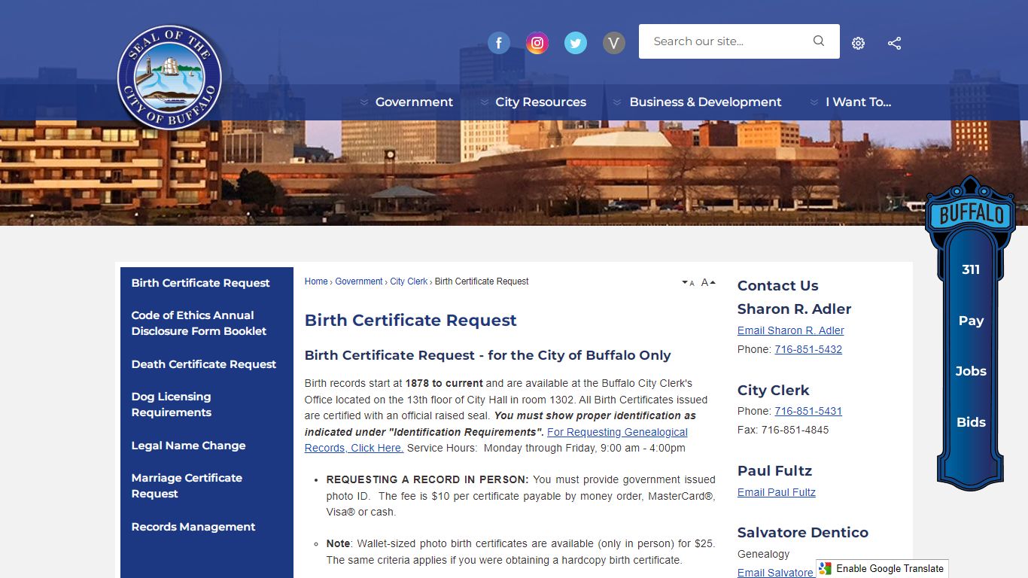The width and height of the screenshot is (1028, 578).
Task: Click Email Salvatore link
Action: tap(775, 573)
